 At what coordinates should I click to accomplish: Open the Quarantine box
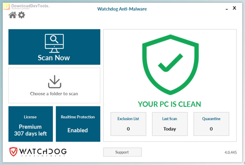(x=211, y=124)
